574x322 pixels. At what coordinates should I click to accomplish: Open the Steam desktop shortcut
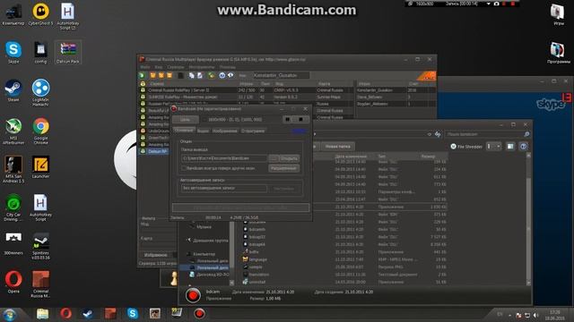[13, 91]
